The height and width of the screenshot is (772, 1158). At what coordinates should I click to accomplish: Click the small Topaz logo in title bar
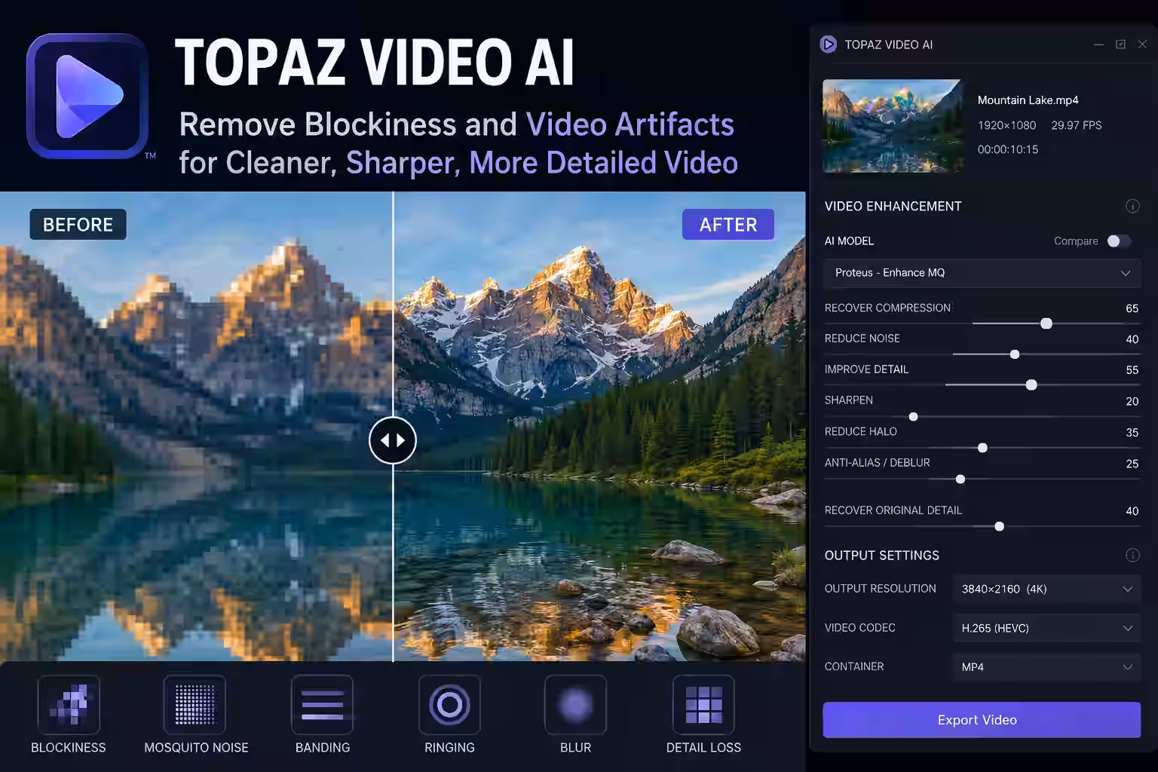coord(828,44)
